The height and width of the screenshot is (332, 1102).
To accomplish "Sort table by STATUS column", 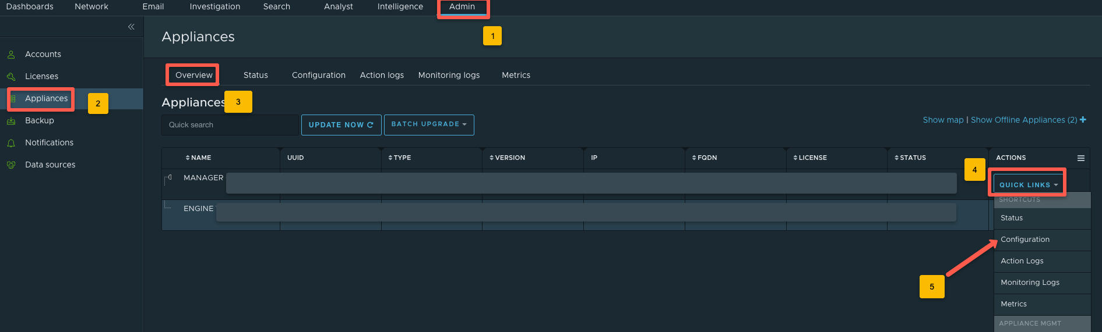I will [x=910, y=158].
